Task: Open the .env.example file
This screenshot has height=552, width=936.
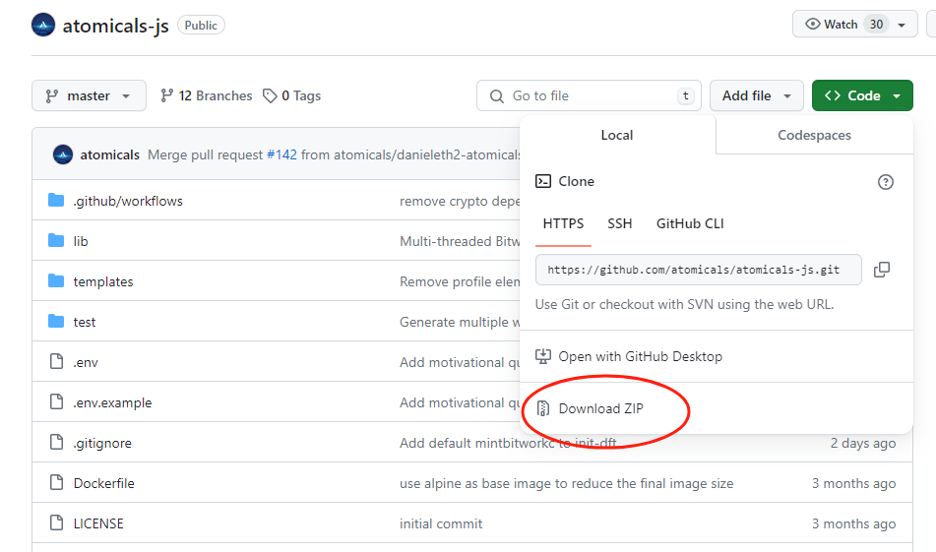Action: (112, 402)
